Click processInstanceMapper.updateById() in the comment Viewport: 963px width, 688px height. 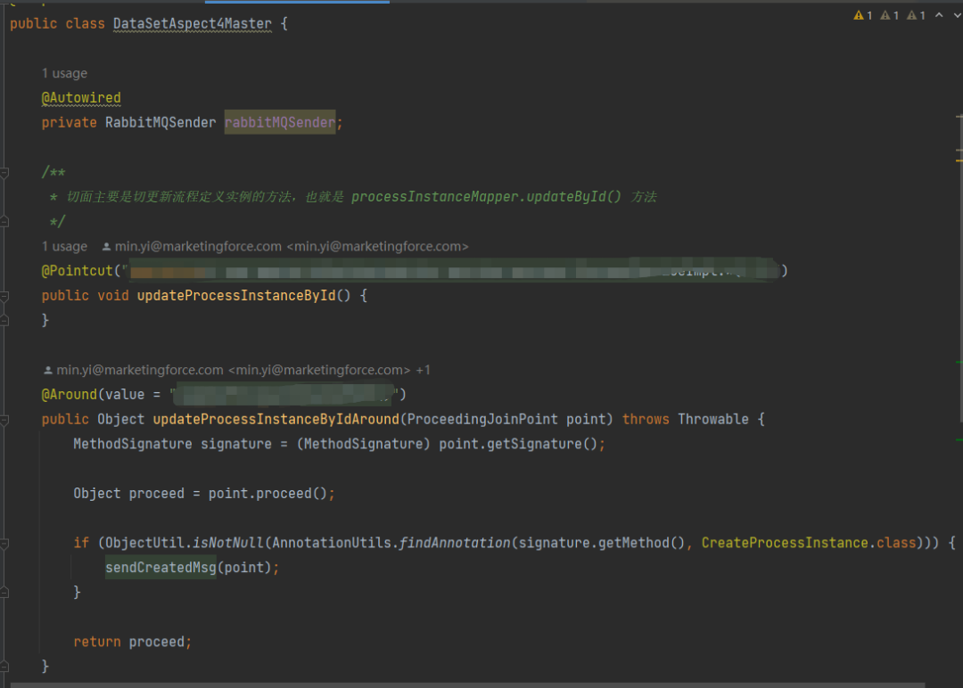(x=487, y=197)
